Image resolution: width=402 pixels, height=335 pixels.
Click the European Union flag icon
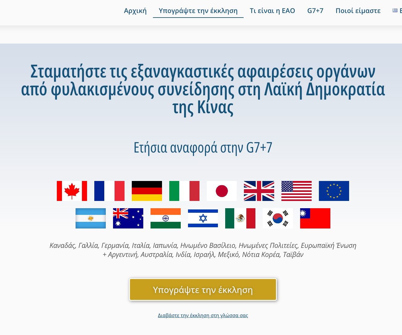[x=334, y=191]
